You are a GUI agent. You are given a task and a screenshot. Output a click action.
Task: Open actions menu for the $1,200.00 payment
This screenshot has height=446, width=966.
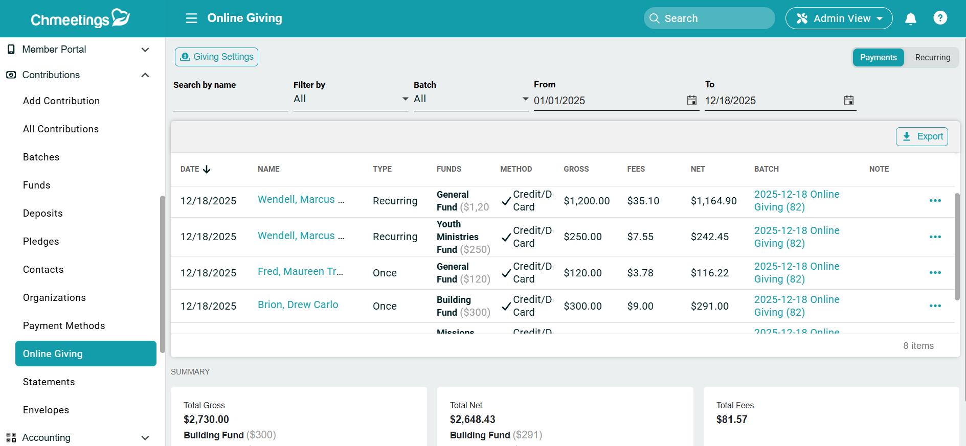coord(935,201)
